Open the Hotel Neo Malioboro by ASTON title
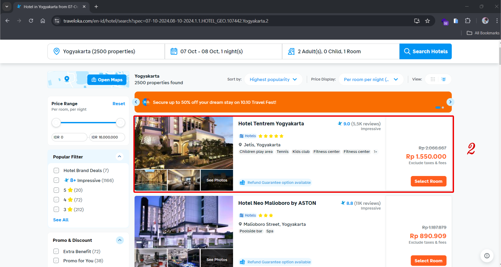 (x=277, y=203)
